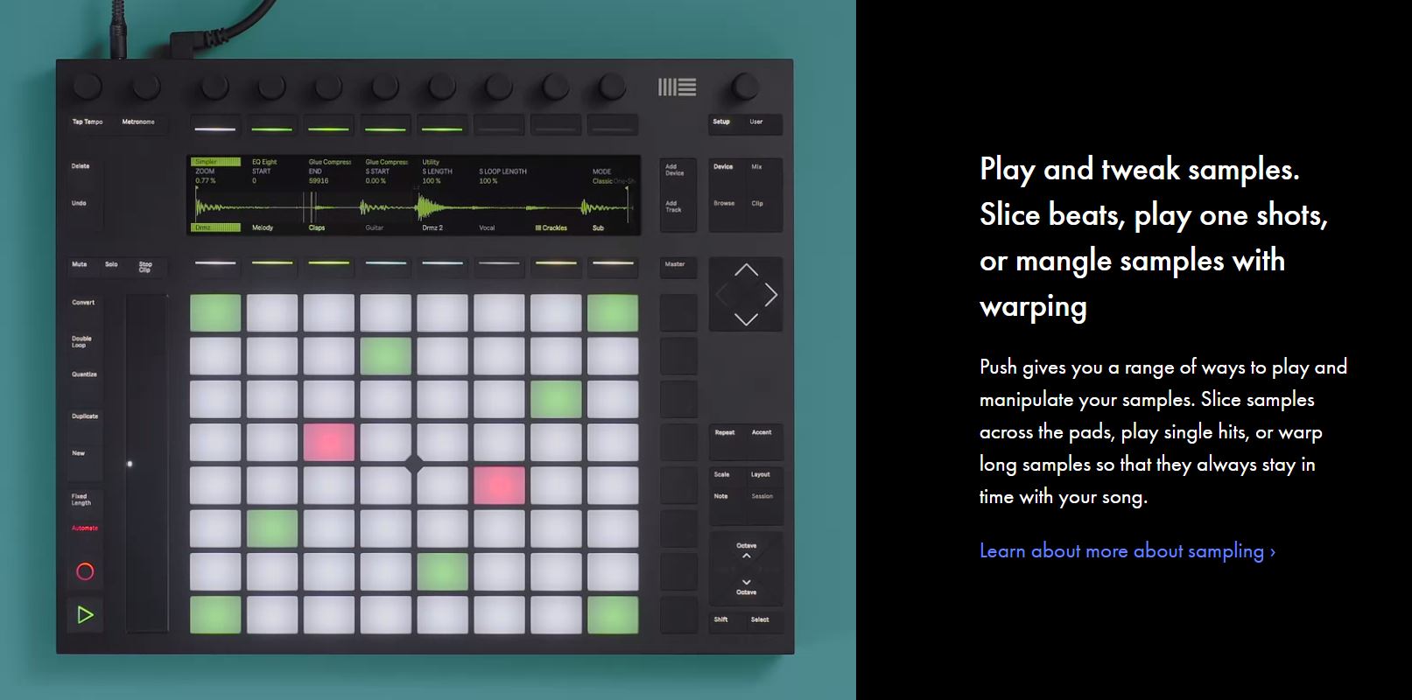Click the Delete button
This screenshot has height=700, width=1412.
coord(81,166)
